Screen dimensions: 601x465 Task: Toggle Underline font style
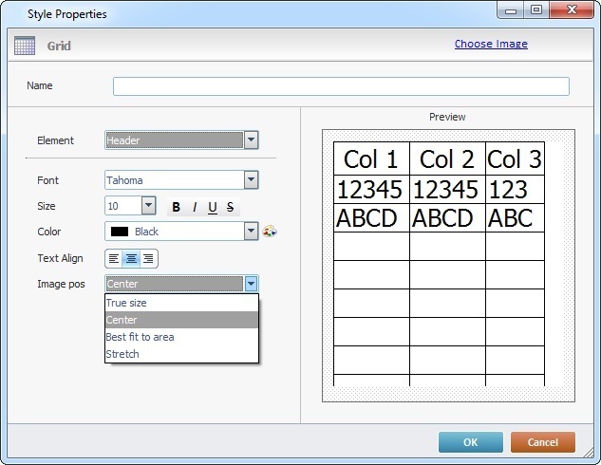(213, 207)
